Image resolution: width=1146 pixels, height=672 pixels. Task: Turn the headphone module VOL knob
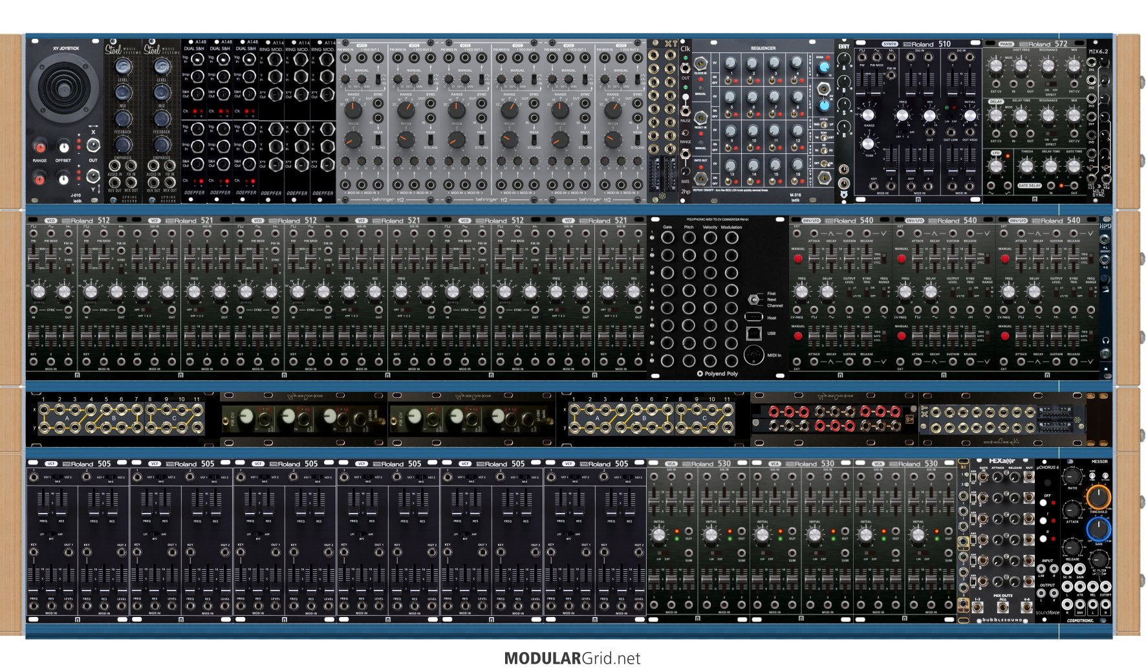coord(1105,277)
